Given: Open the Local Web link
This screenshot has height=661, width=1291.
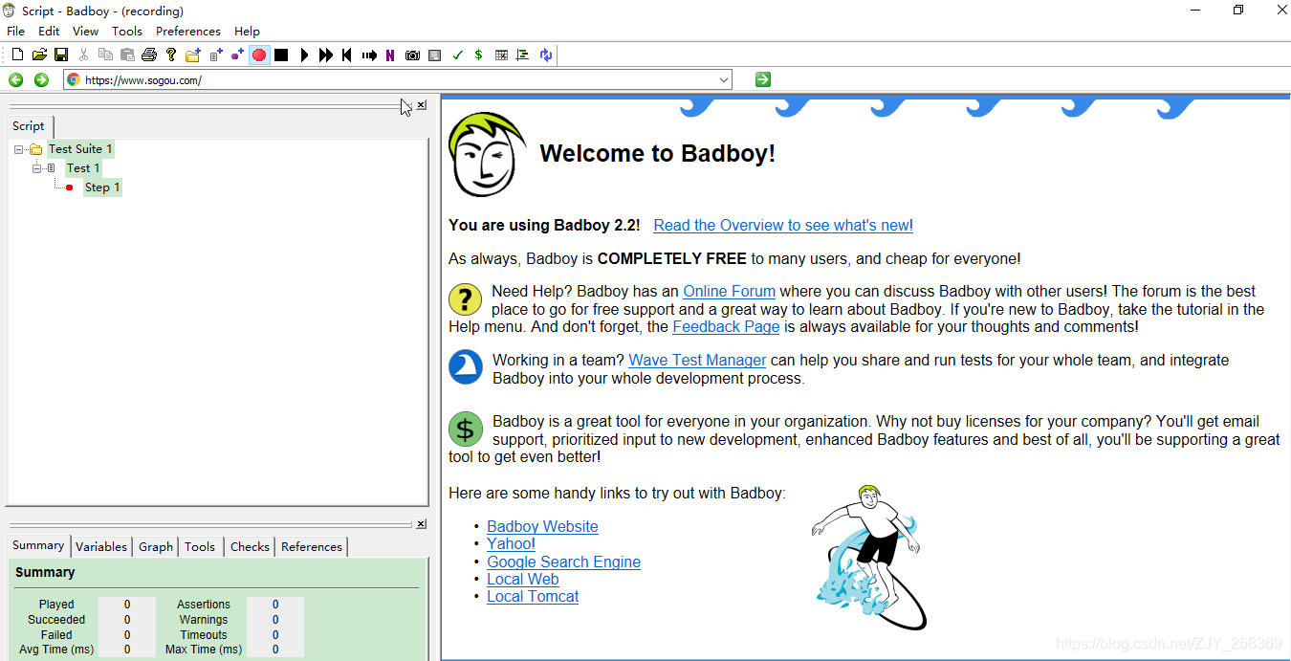Looking at the screenshot, I should point(522,580).
